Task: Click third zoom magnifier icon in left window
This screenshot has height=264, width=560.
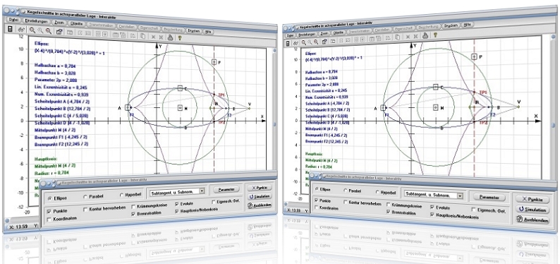Action: [49, 32]
